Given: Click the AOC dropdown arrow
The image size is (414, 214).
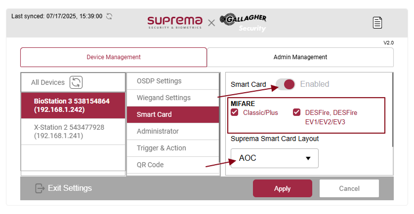Looking at the screenshot, I should click(x=308, y=158).
